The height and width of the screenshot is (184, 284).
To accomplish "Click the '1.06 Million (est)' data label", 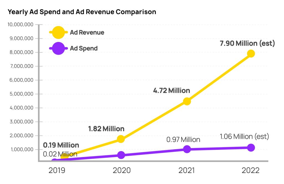I will coord(244,136).
